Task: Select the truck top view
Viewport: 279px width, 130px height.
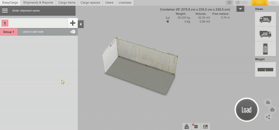Action: 265,49
